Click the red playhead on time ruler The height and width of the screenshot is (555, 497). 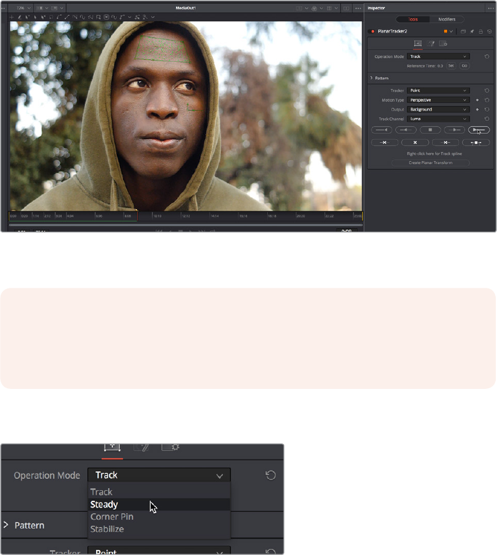click(x=137, y=216)
